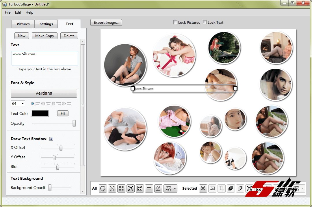This screenshot has height=207, width=312.
Task: Click the Export Image... button
Action: (106, 23)
